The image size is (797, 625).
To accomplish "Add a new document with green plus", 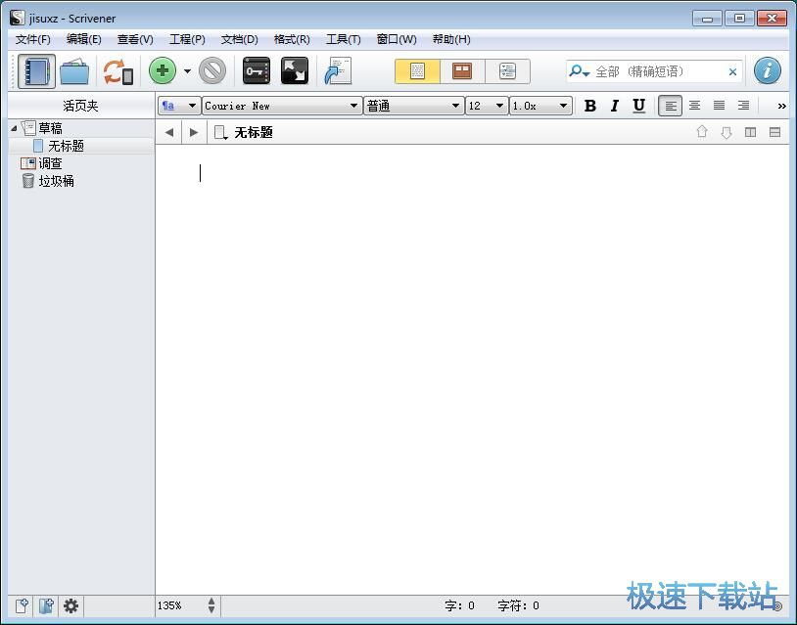I will point(163,71).
